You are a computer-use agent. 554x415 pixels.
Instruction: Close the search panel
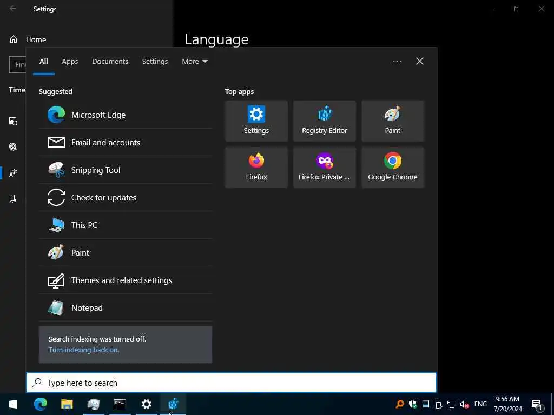[419, 62]
